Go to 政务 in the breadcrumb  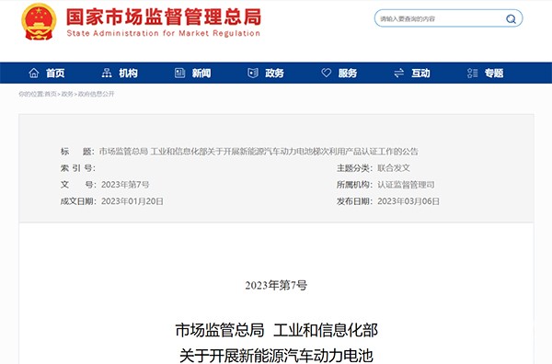(67, 94)
